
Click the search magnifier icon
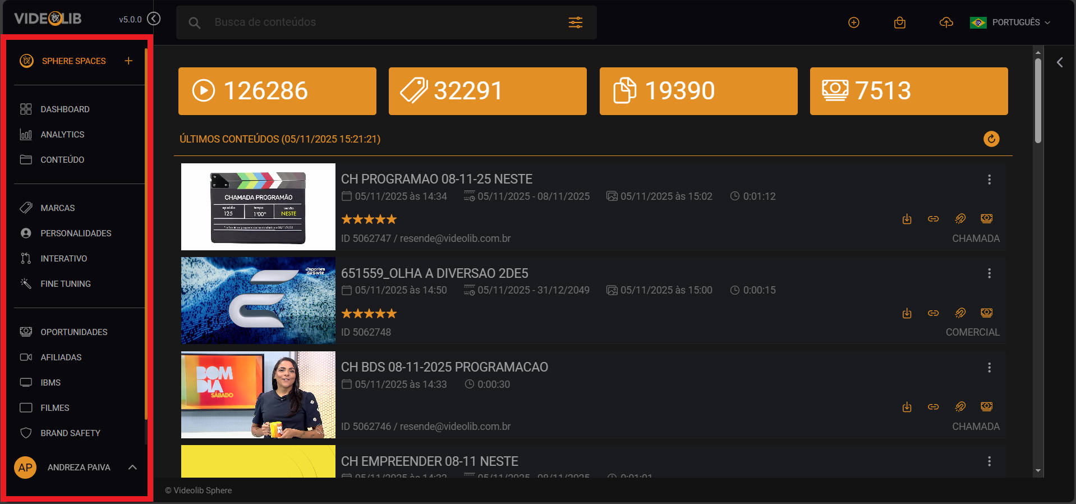[x=195, y=23]
